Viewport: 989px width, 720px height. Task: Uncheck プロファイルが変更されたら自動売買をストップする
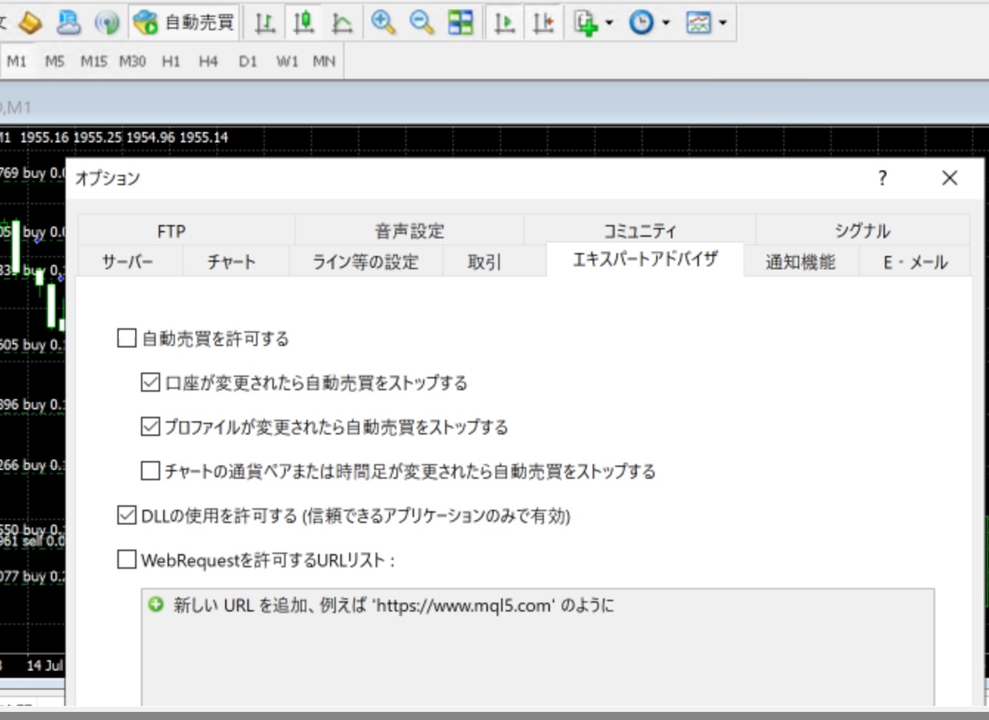[x=151, y=426]
